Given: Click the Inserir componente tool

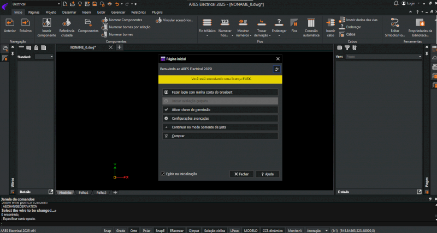Looking at the screenshot, I should [x=46, y=27].
